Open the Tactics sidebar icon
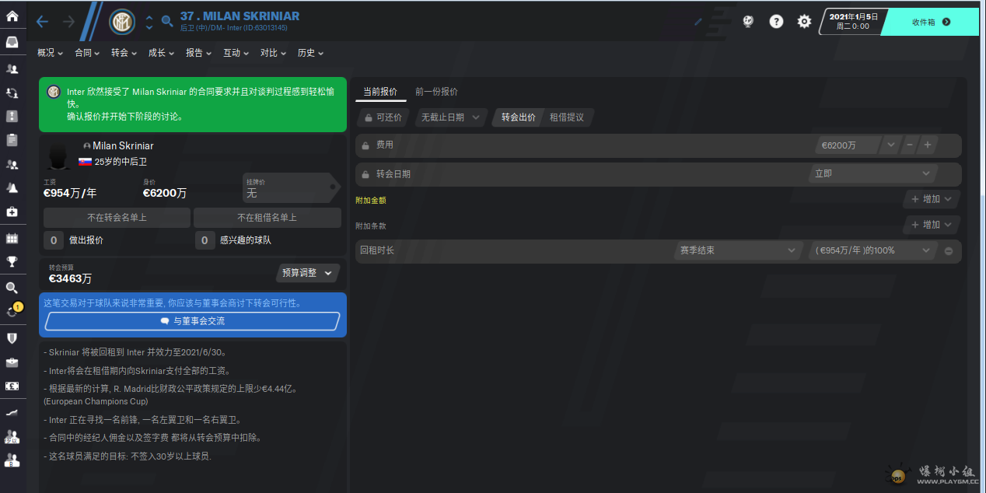 pos(12,117)
